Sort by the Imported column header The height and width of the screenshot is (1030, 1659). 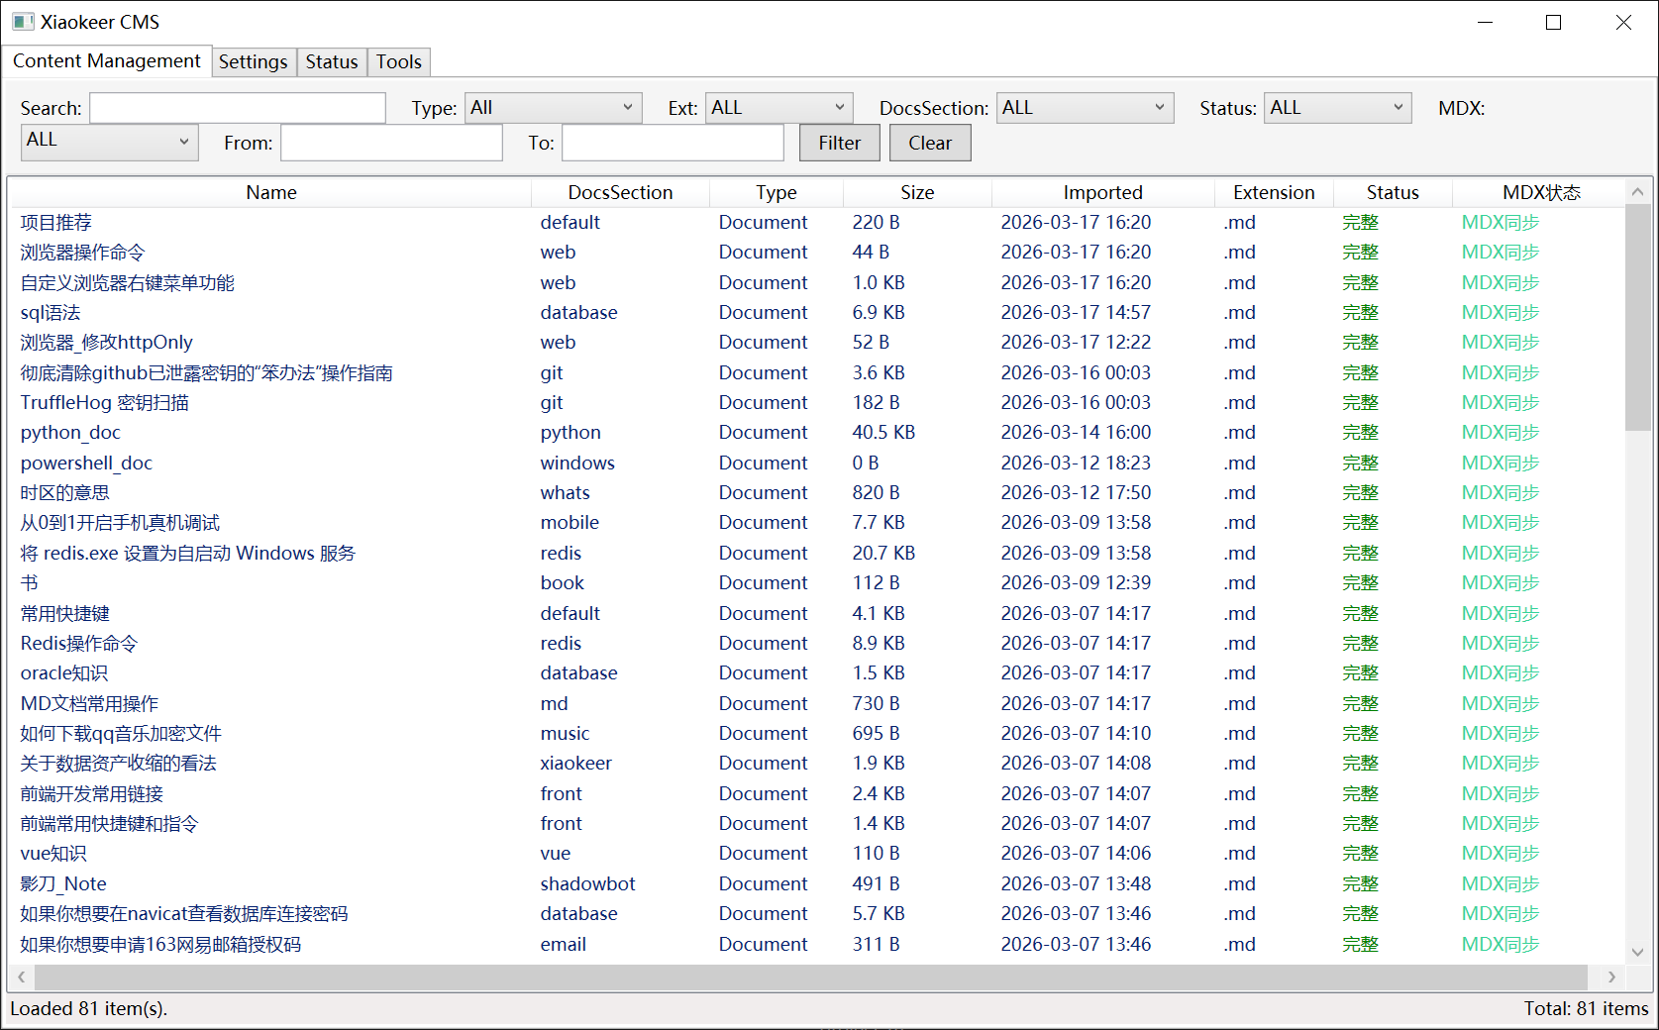(x=1101, y=192)
